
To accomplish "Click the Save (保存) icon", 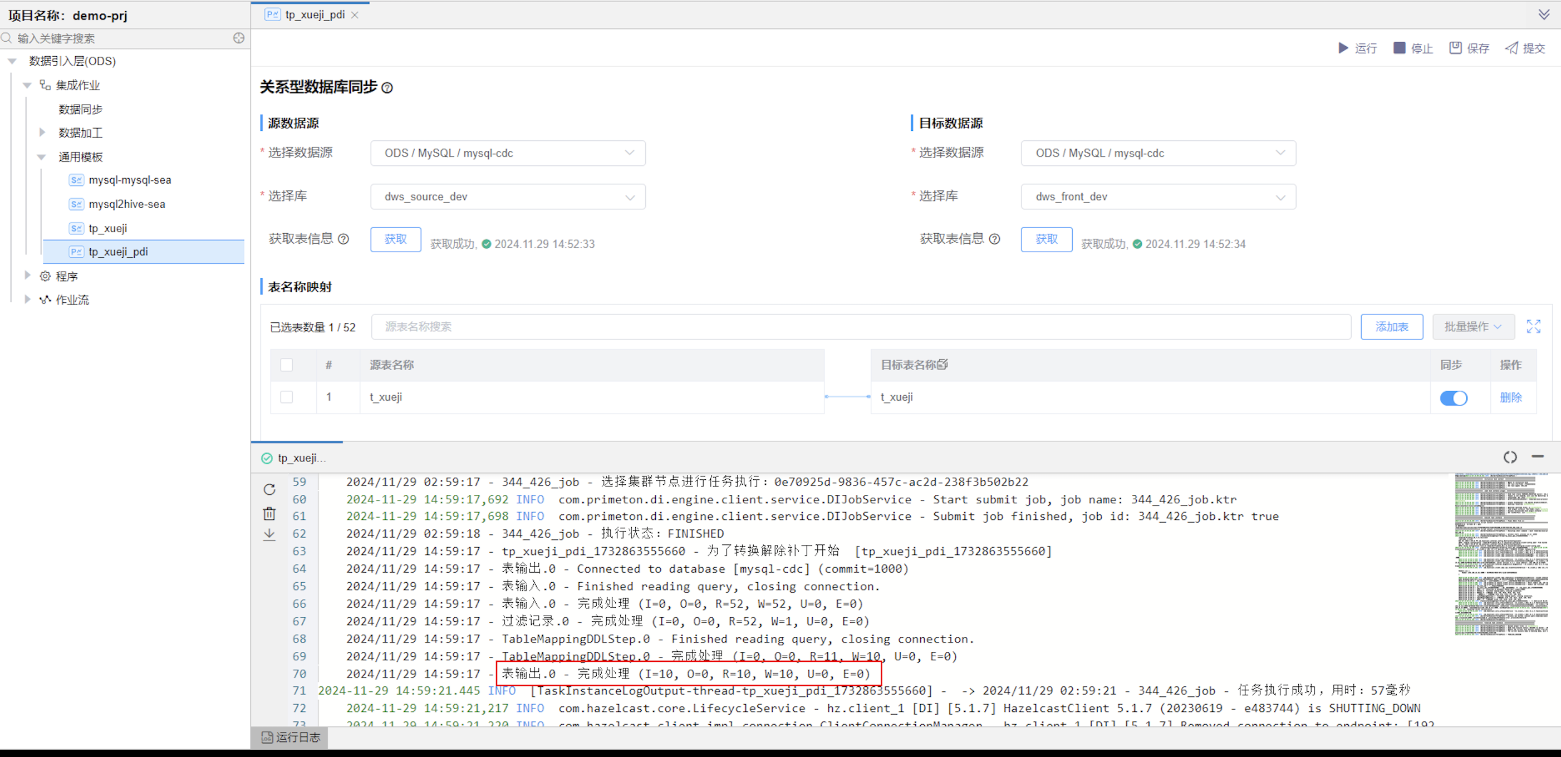I will pyautogui.click(x=1455, y=48).
